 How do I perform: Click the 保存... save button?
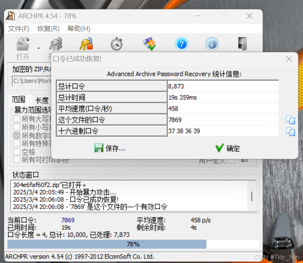(x=109, y=148)
